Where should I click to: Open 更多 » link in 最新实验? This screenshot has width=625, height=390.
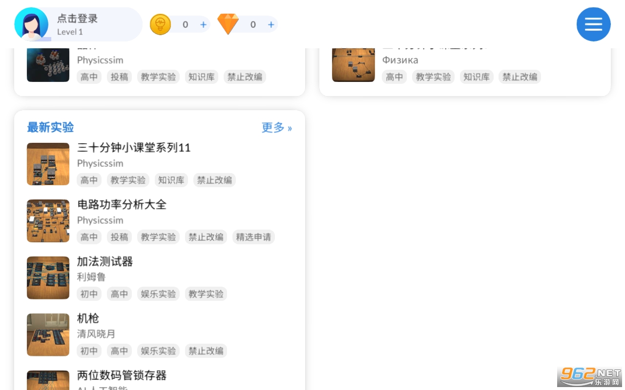(276, 128)
